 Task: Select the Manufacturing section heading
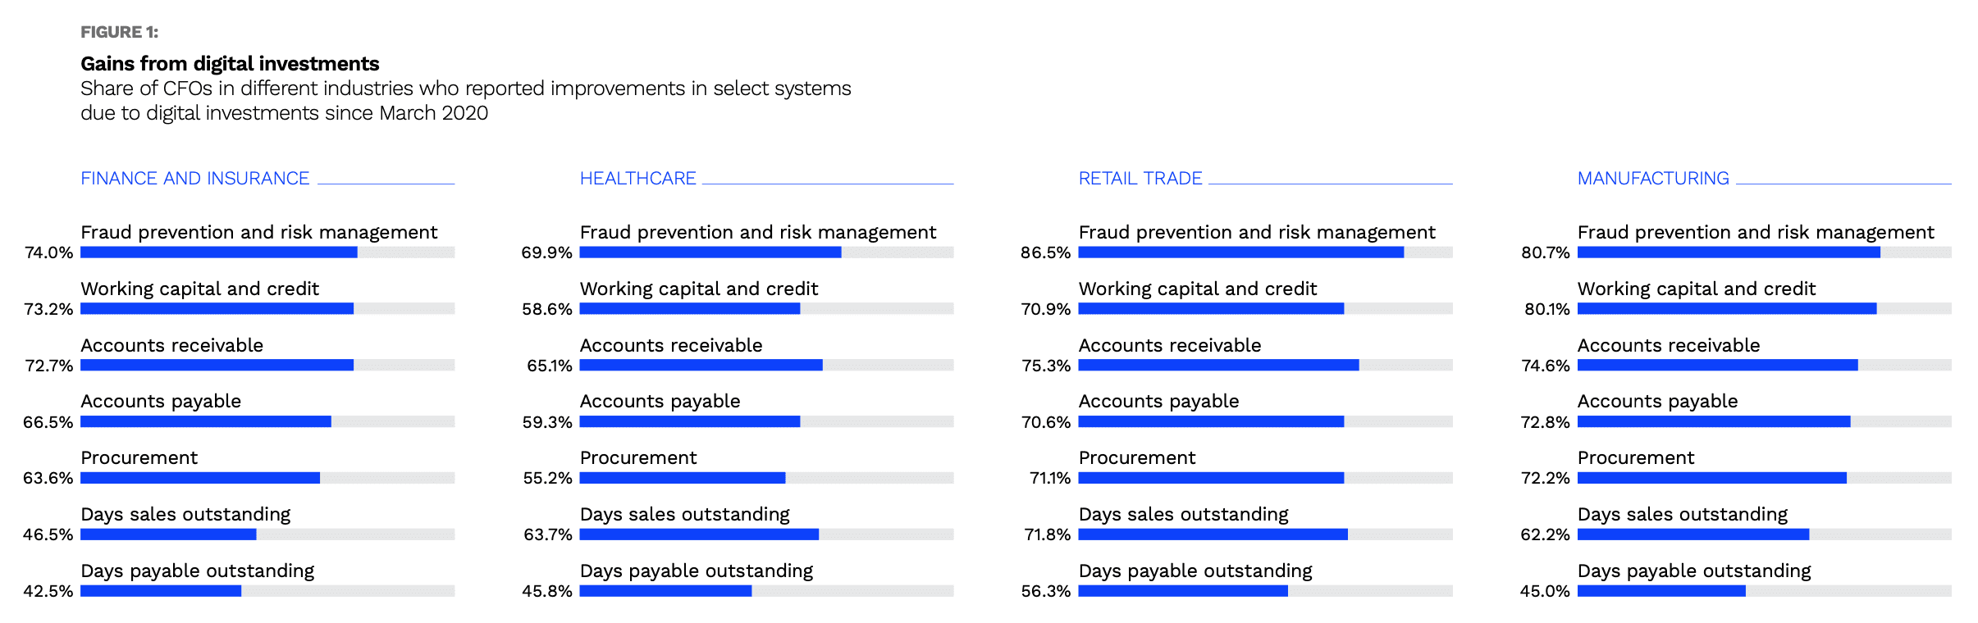[1652, 179]
